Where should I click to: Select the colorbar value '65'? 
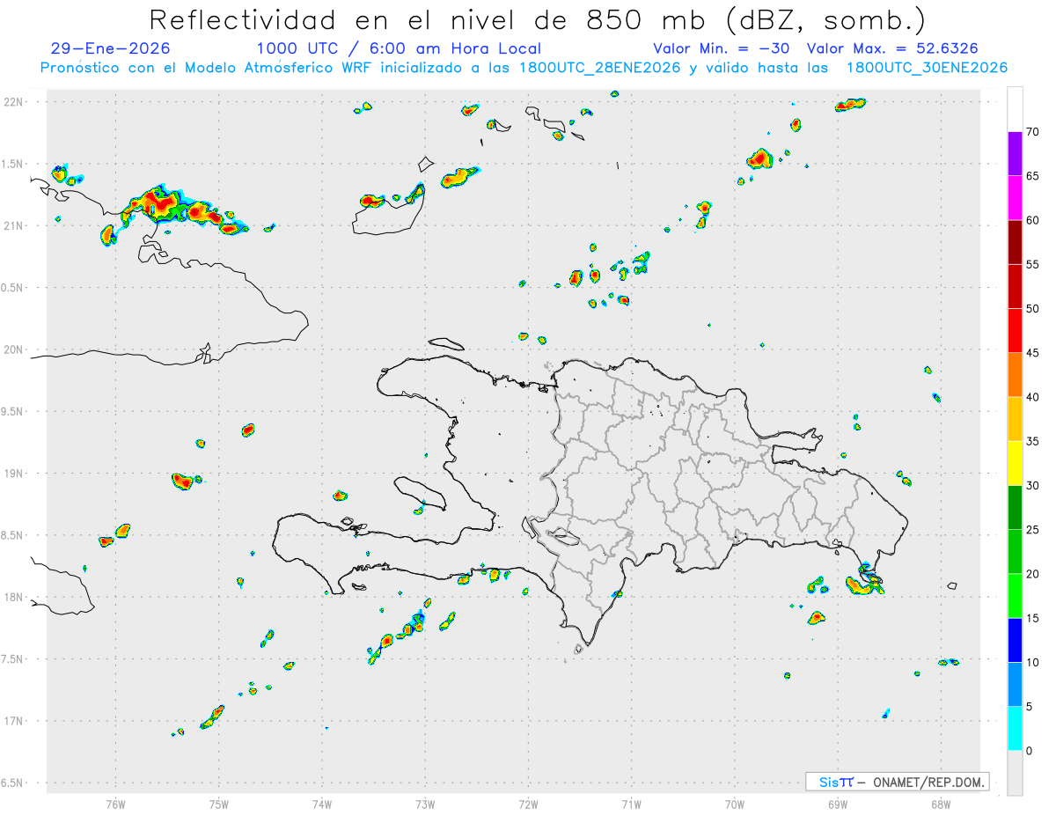1033,176
